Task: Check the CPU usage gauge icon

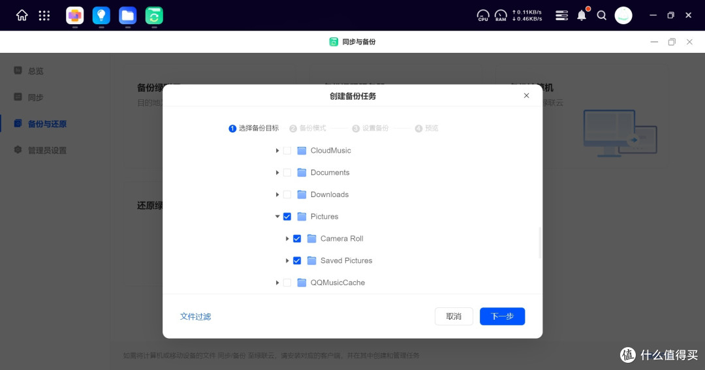Action: pos(483,16)
